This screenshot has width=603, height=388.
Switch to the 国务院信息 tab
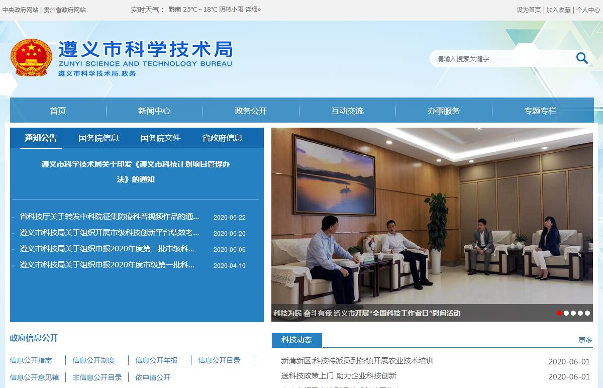[98, 138]
